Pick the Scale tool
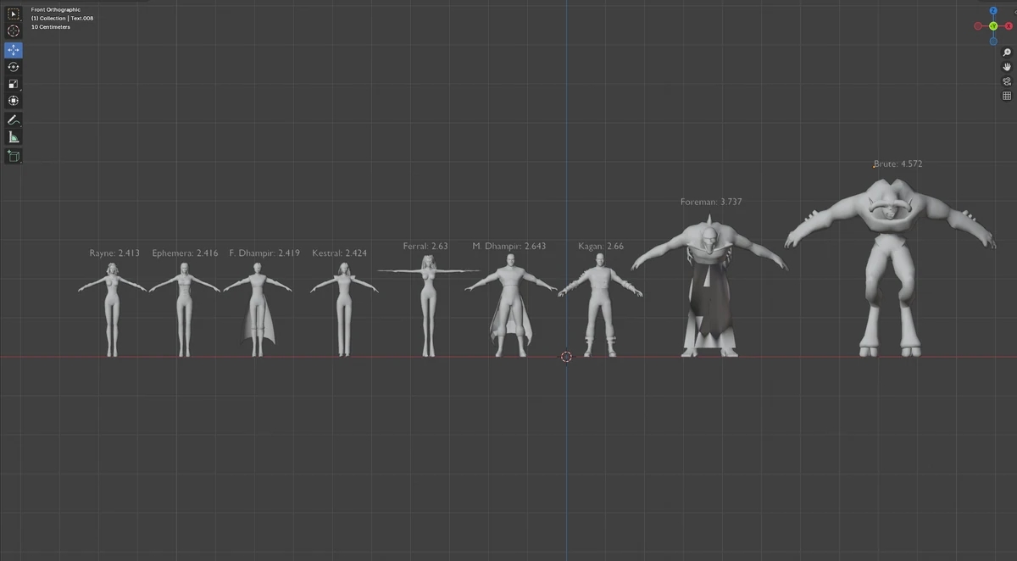This screenshot has width=1017, height=561. [x=14, y=84]
